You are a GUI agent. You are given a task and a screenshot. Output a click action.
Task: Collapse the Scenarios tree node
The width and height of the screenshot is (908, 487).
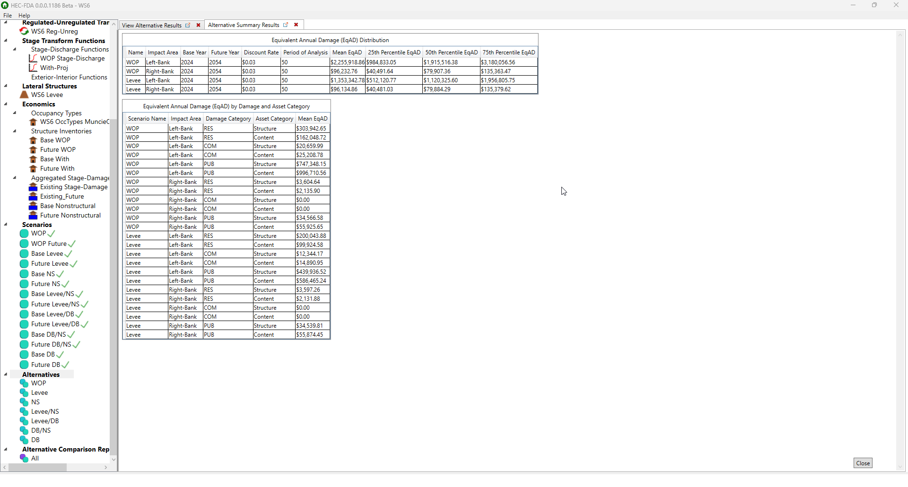[6, 225]
